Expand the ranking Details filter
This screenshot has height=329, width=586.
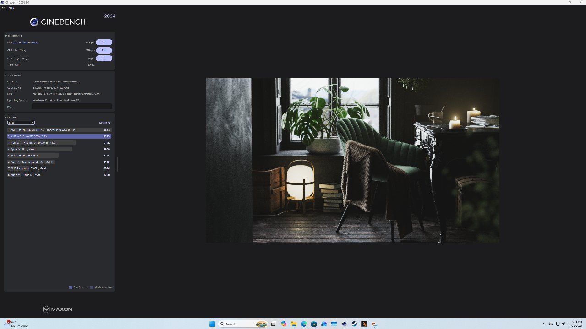coord(105,123)
